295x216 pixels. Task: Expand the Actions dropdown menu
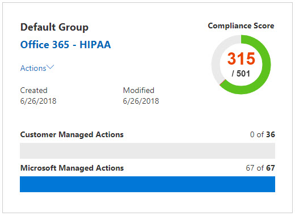tap(37, 68)
